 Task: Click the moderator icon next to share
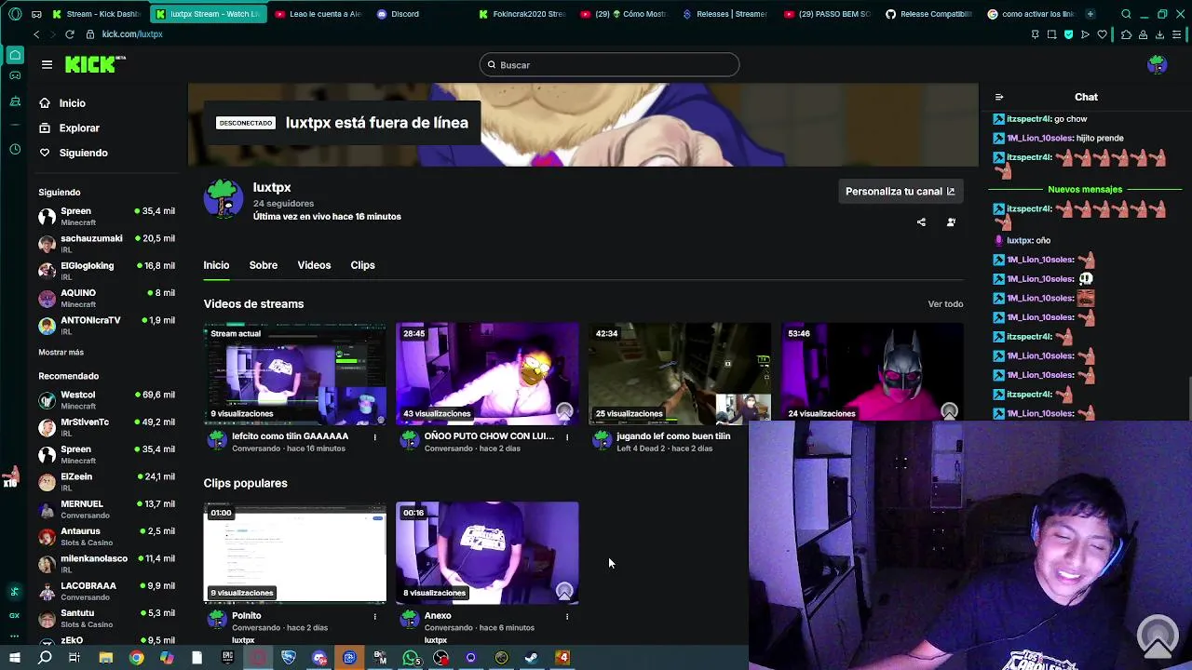pos(951,222)
